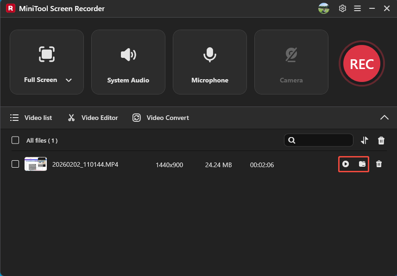Switch to the Video Convert tab
Image resolution: width=397 pixels, height=276 pixels.
pos(160,118)
